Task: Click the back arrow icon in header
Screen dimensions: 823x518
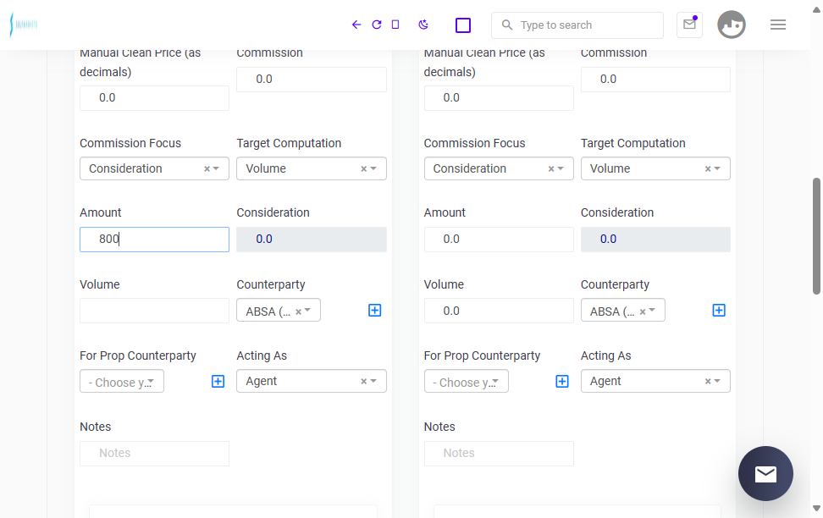Action: click(x=356, y=25)
